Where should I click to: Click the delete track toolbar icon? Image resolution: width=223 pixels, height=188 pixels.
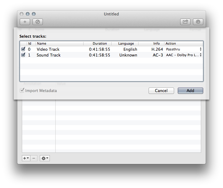pyautogui.click(x=38, y=22)
